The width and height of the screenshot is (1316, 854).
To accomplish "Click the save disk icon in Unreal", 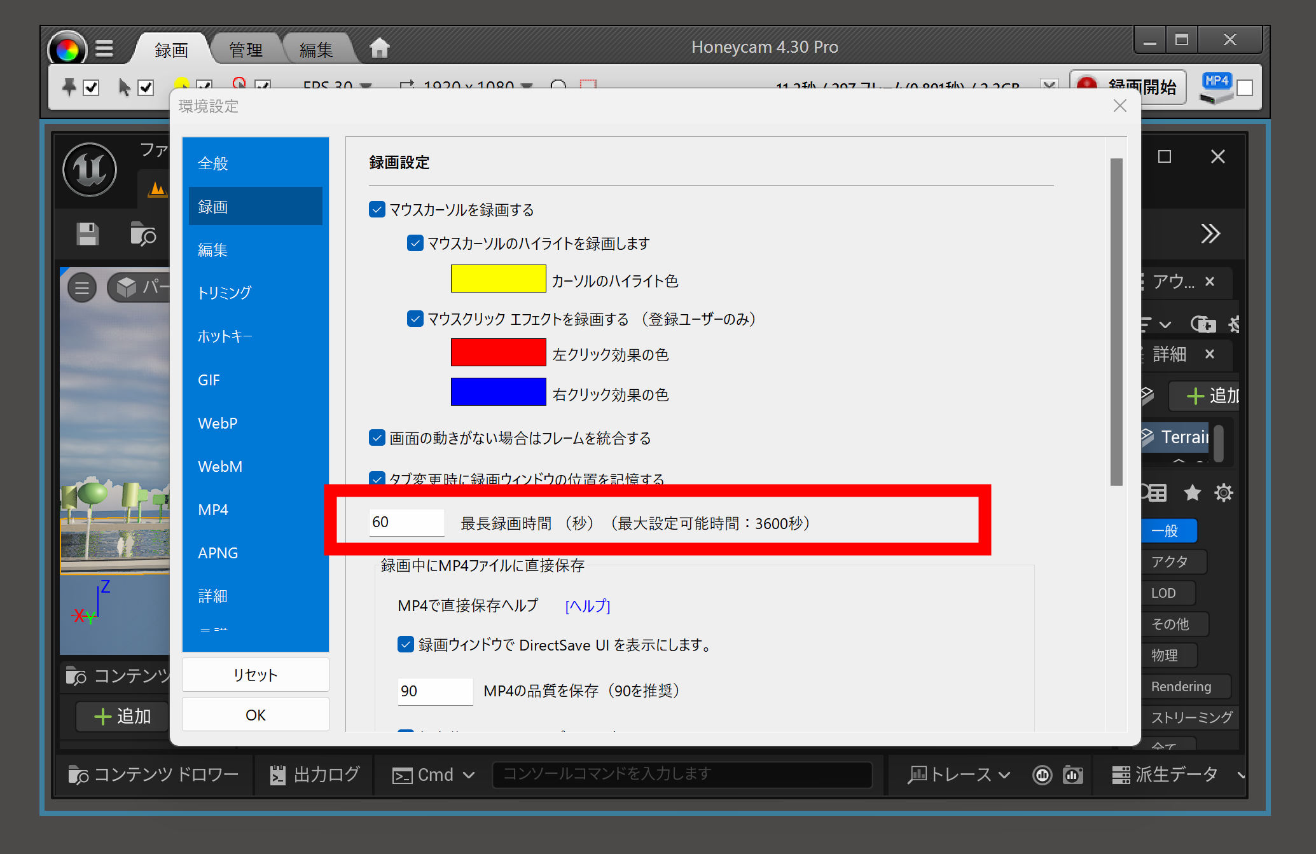I will coord(88,234).
